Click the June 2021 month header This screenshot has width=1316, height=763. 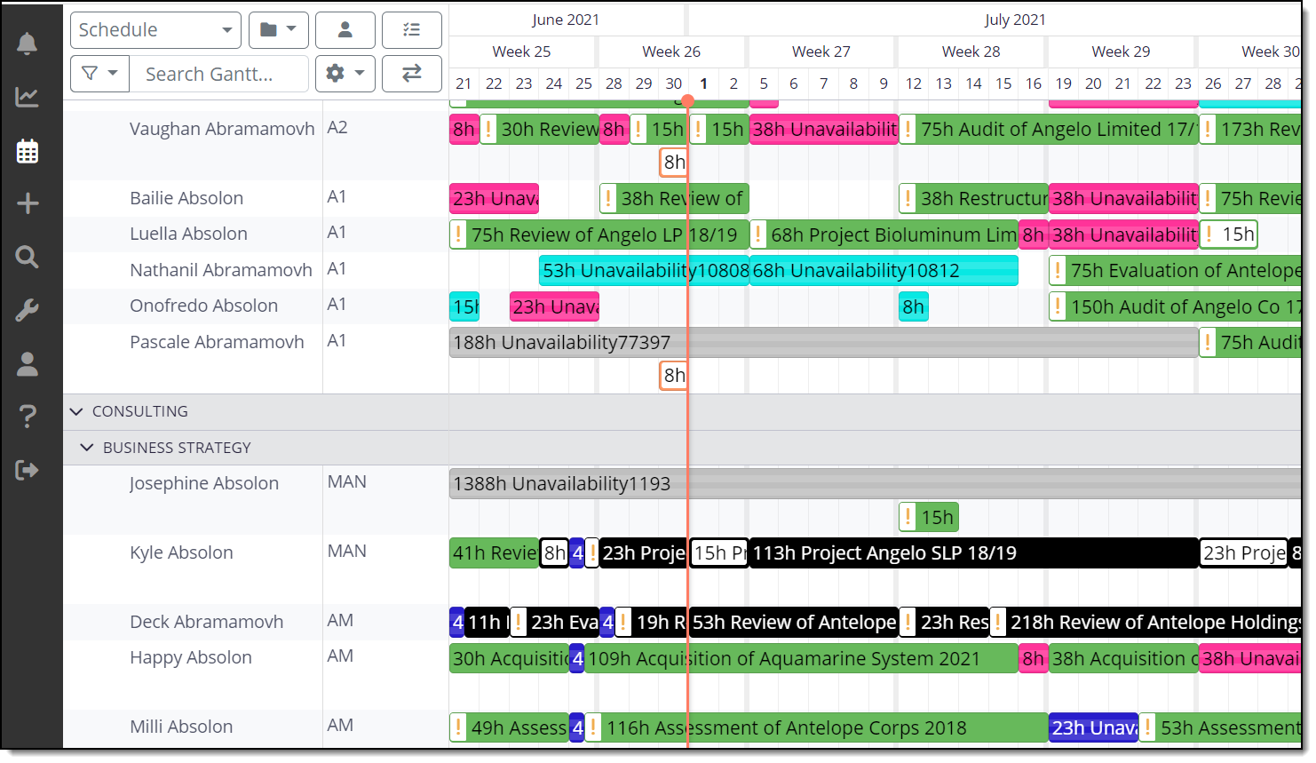(566, 20)
